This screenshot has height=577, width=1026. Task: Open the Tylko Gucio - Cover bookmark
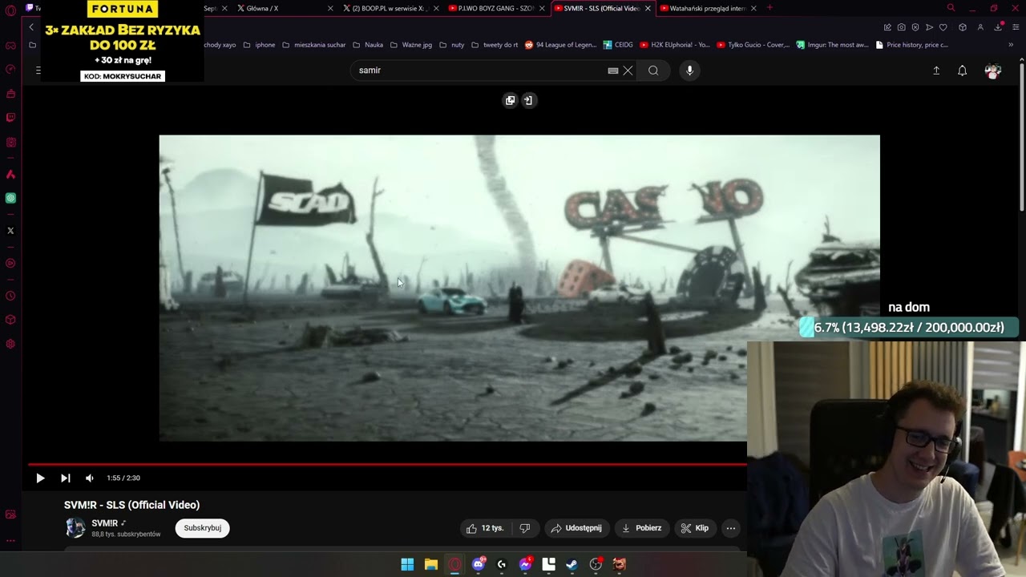pos(753,45)
